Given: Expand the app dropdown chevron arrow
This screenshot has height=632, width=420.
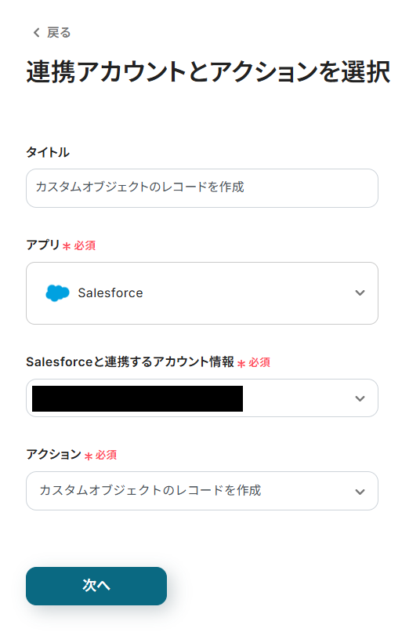Looking at the screenshot, I should click(x=360, y=293).
